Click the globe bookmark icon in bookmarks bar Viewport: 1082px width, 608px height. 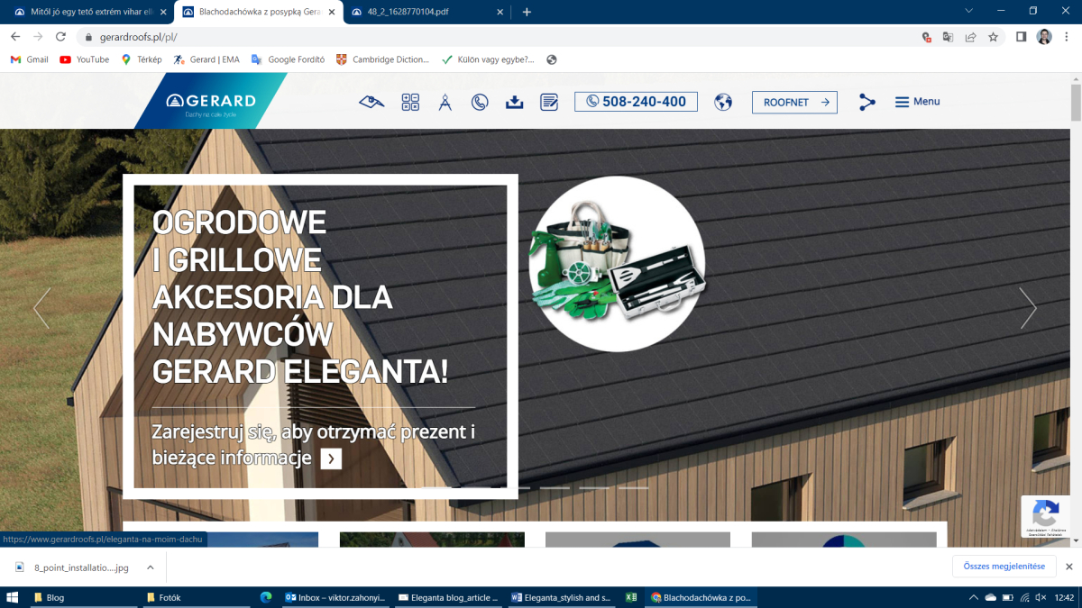click(552, 59)
